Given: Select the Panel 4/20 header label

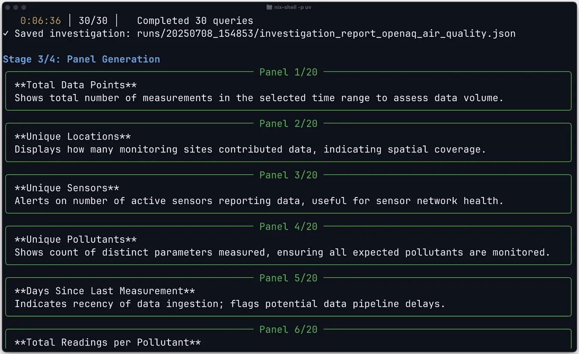Looking at the screenshot, I should 288,226.
